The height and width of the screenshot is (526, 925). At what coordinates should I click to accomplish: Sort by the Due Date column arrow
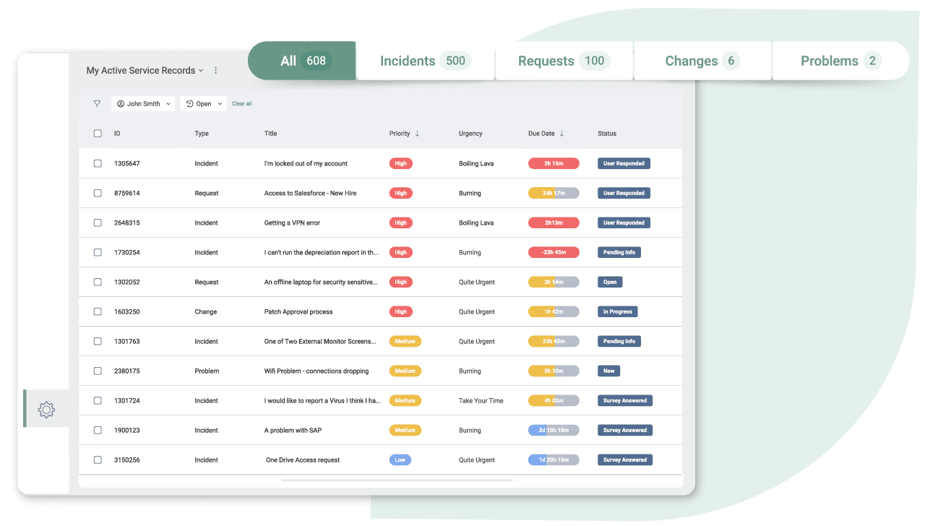[562, 133]
